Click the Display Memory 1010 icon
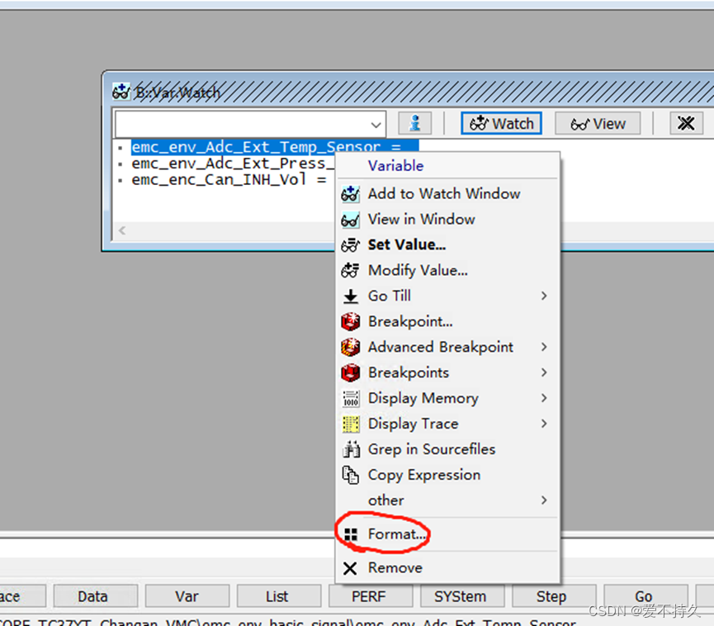Image resolution: width=714 pixels, height=626 pixels. click(x=350, y=398)
